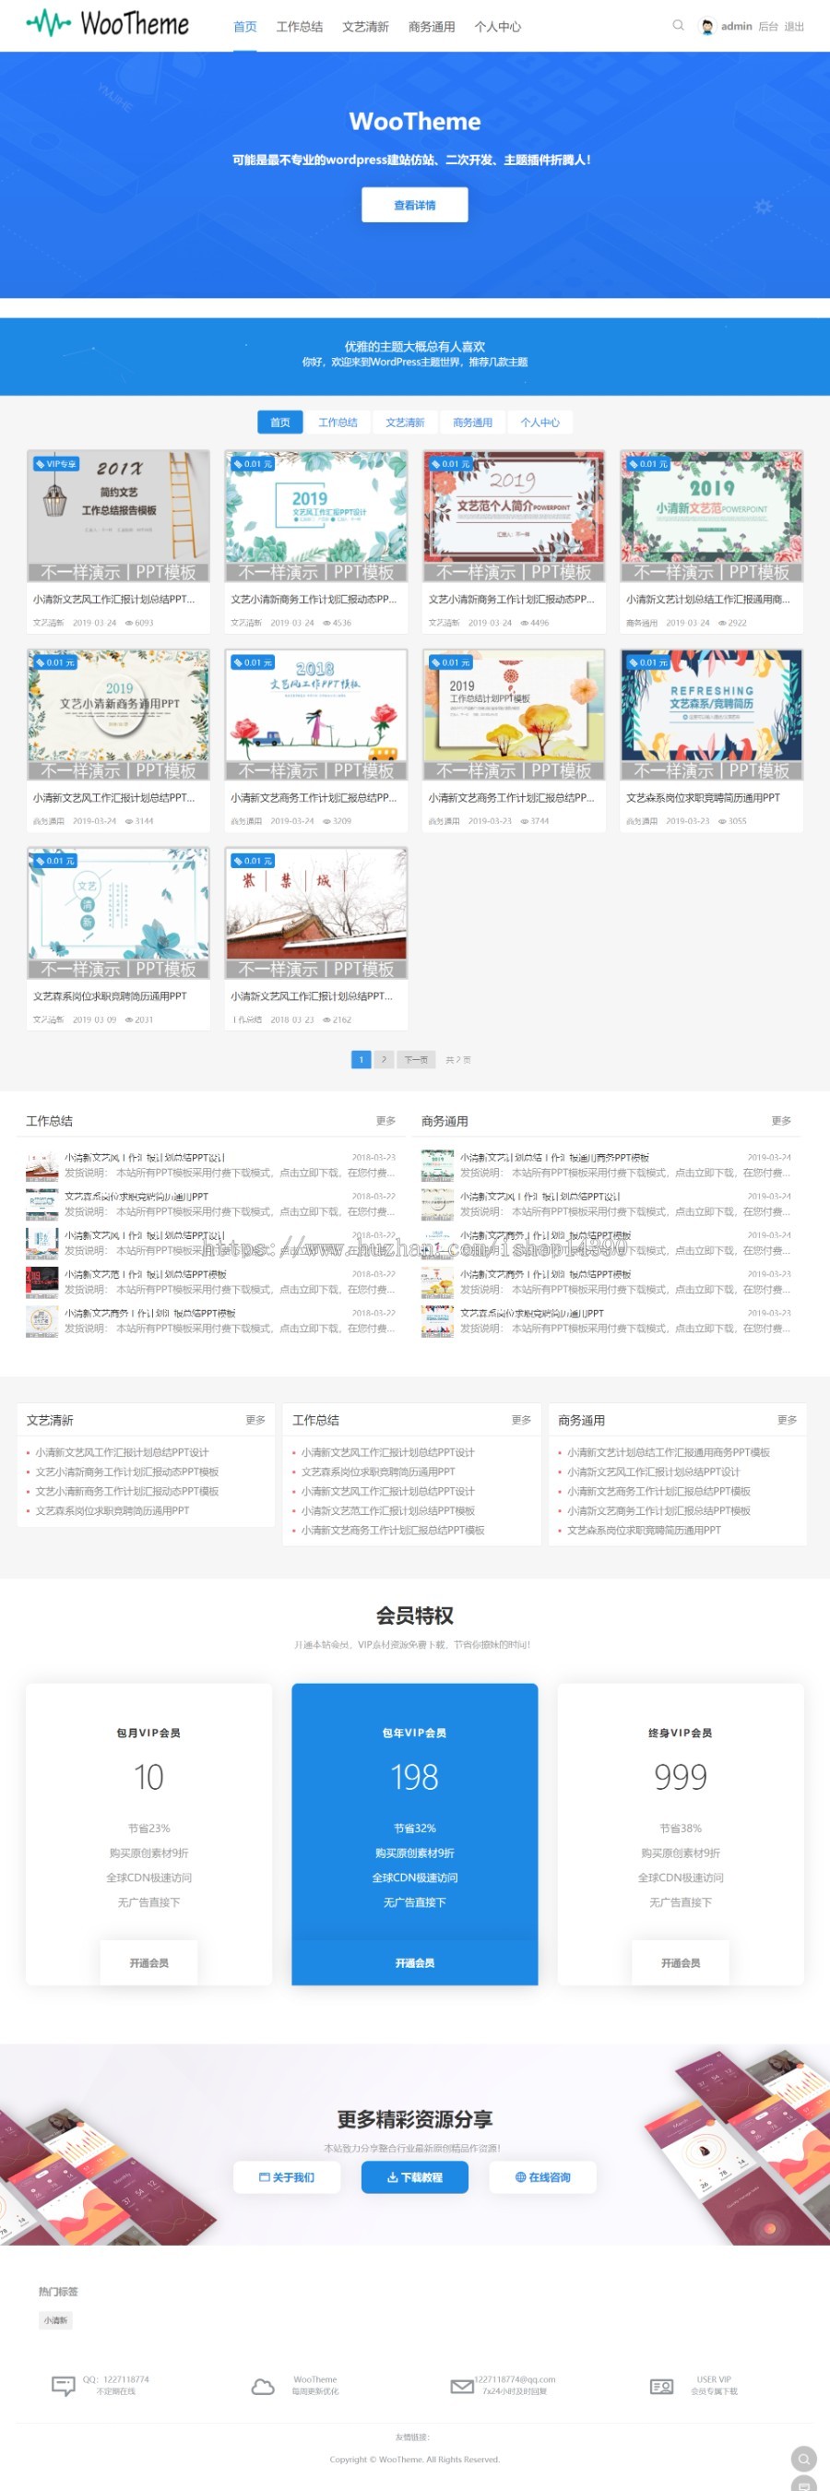Viewport: 830px width, 2491px height.
Task: Select the 商务通用 filter tab above the grid
Action: coord(472,423)
